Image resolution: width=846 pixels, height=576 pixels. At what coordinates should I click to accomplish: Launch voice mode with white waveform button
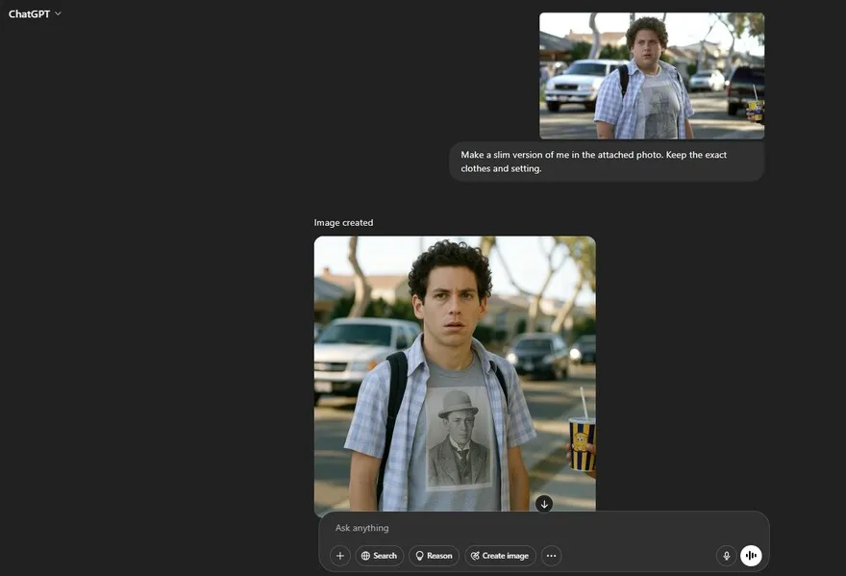point(751,556)
